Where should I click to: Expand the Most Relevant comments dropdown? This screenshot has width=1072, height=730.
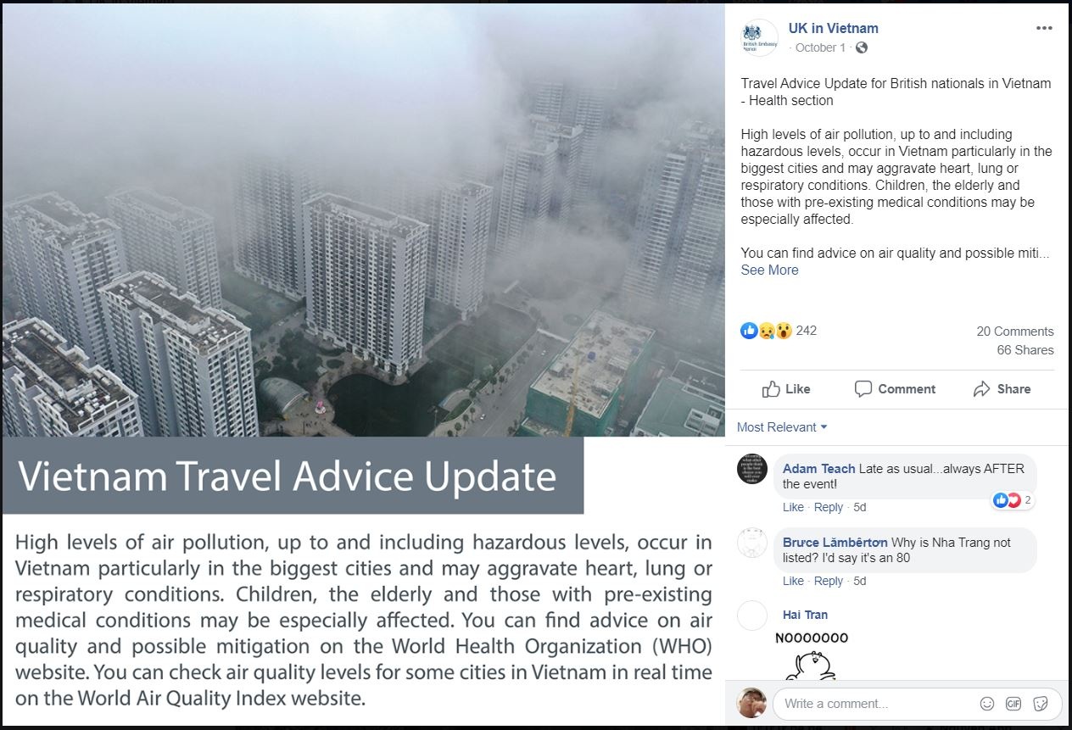tap(782, 427)
